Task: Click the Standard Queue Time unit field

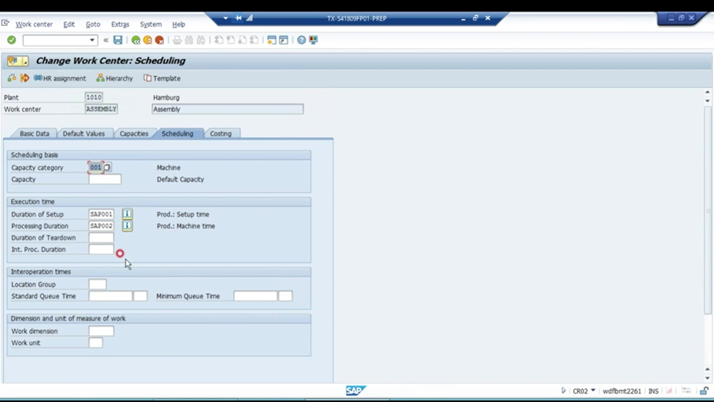Action: tap(140, 296)
